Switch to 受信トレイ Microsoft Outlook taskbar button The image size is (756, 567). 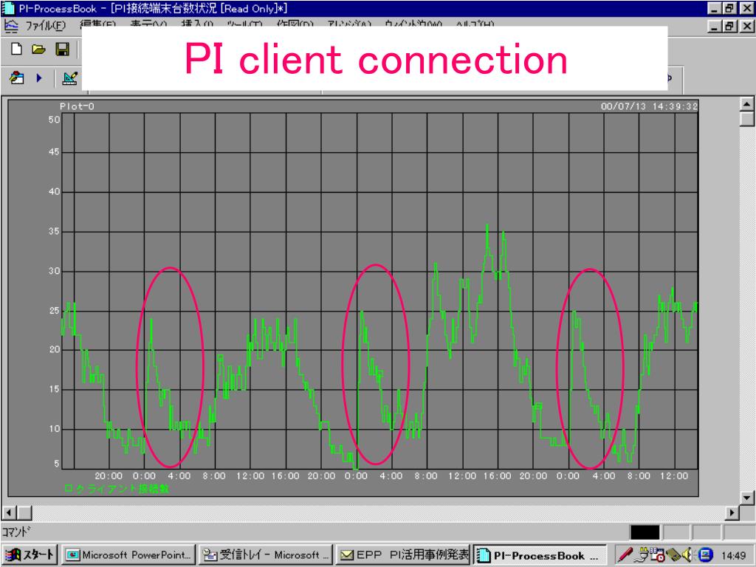click(265, 555)
